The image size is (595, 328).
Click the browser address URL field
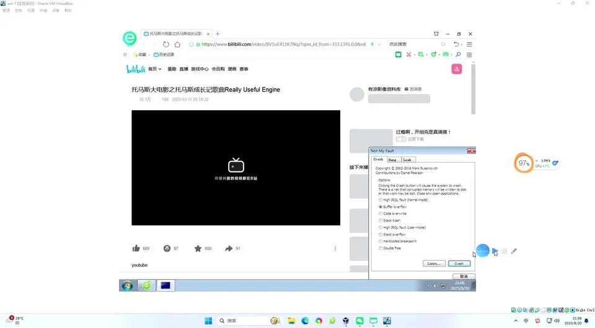pos(283,45)
